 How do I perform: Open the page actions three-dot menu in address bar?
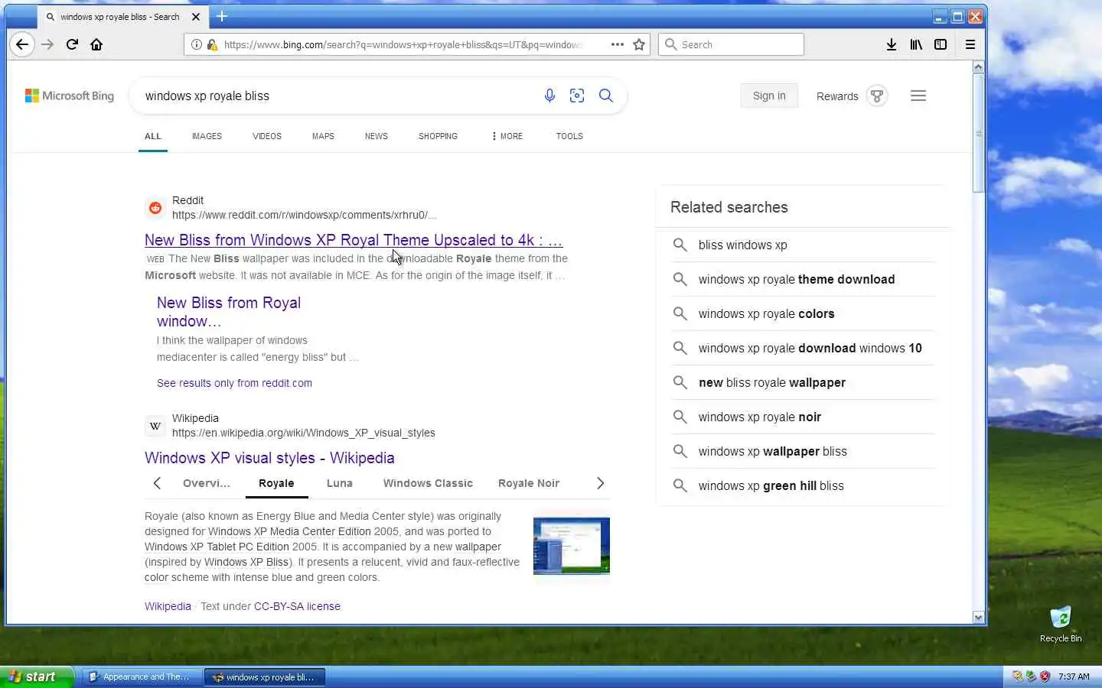pyautogui.click(x=618, y=44)
